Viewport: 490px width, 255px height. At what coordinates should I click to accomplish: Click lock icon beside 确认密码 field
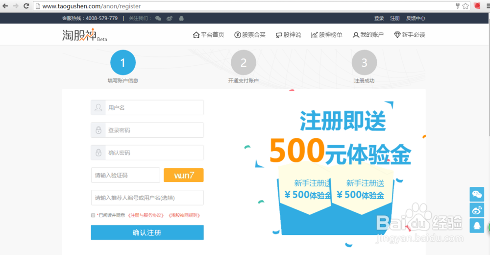point(98,153)
